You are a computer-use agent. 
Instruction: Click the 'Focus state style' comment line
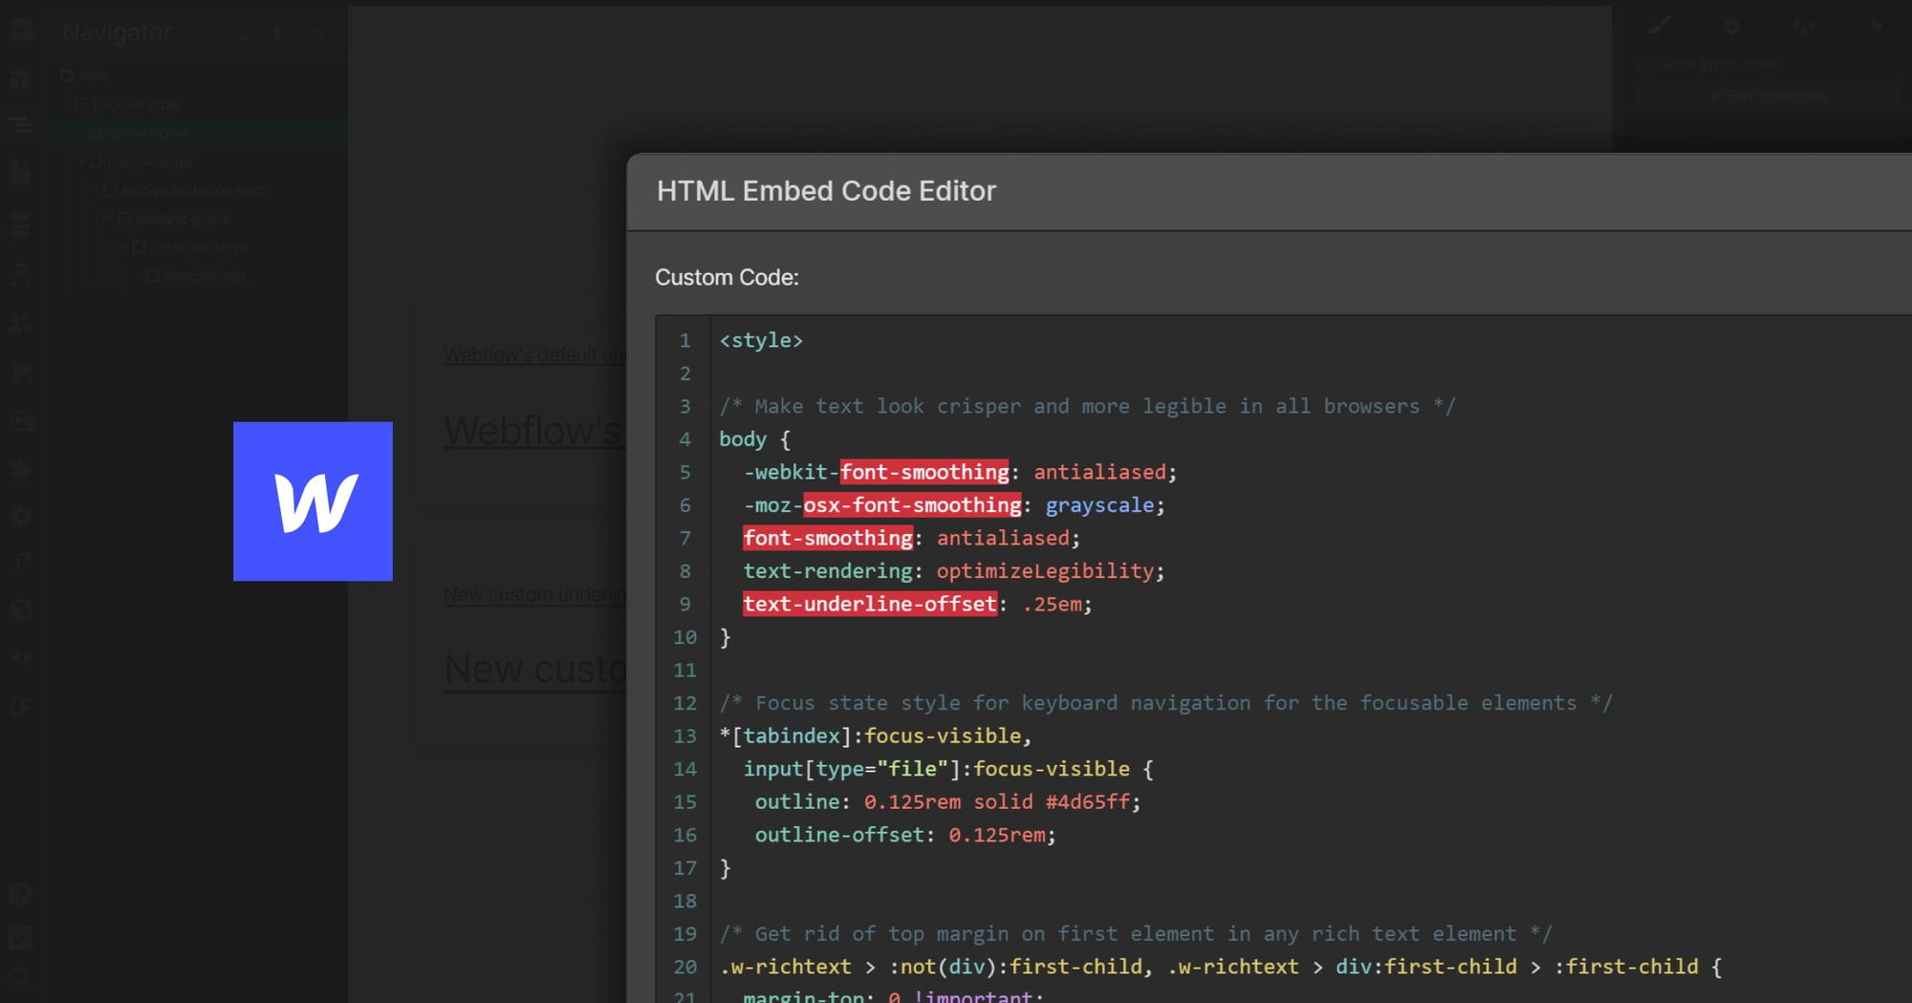[1165, 703]
